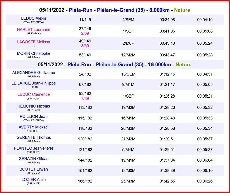230x193 pixels.
Task: Click the 01:42:55 finish time cell
Action: pos(167,181)
